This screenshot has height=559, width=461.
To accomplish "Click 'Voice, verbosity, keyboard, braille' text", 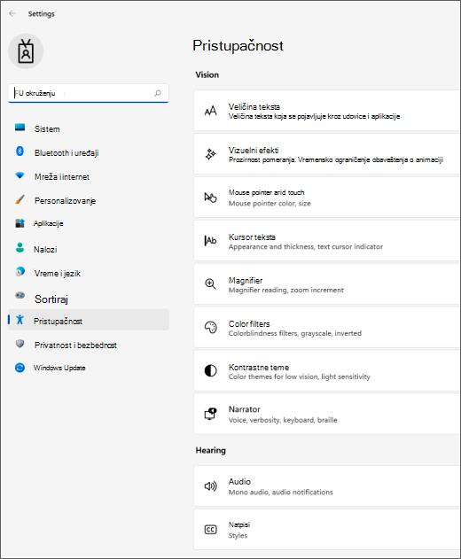I will (283, 420).
